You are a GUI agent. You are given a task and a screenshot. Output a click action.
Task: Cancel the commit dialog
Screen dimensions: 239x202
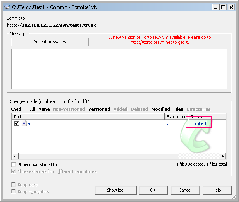click(185, 190)
